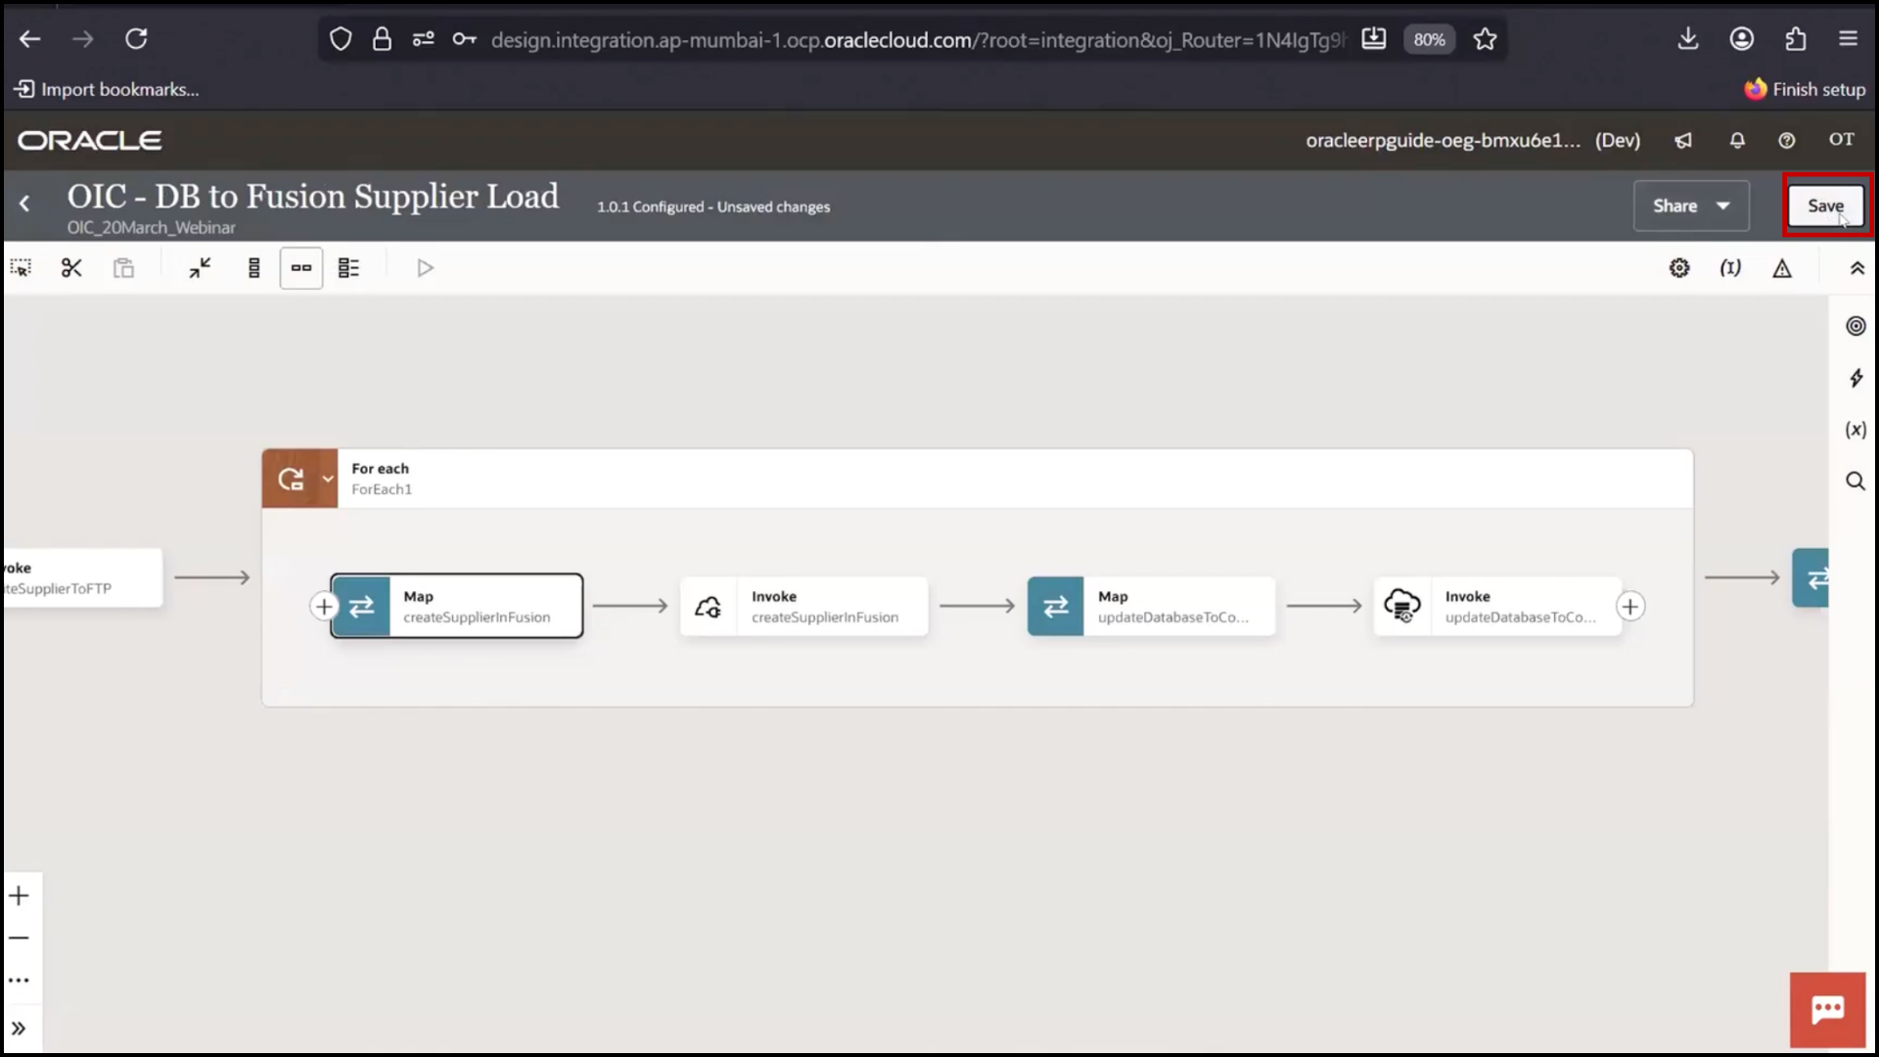Click the Oracle logo
This screenshot has height=1057, width=1879.
(x=90, y=140)
